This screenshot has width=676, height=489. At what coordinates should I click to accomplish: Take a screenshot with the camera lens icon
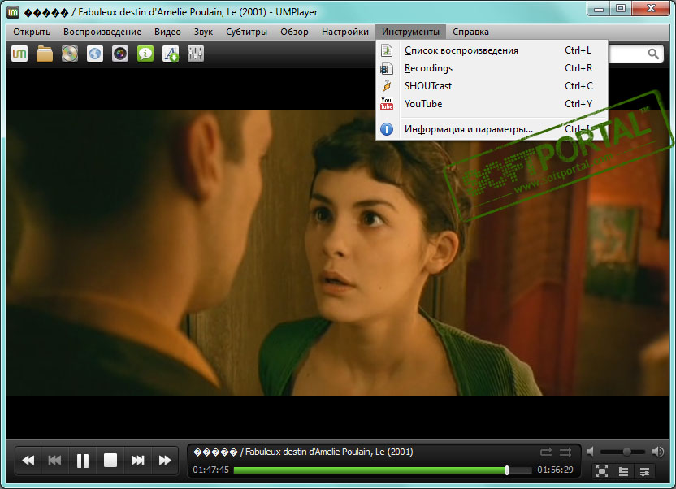point(120,54)
